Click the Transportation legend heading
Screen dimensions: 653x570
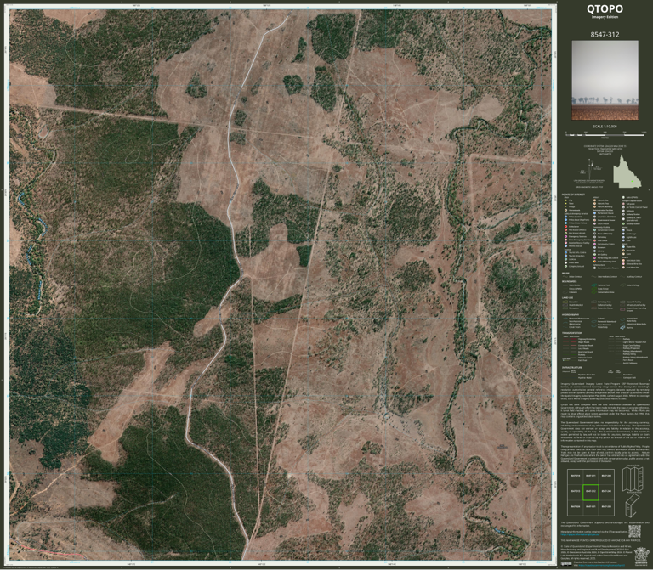[x=571, y=333]
